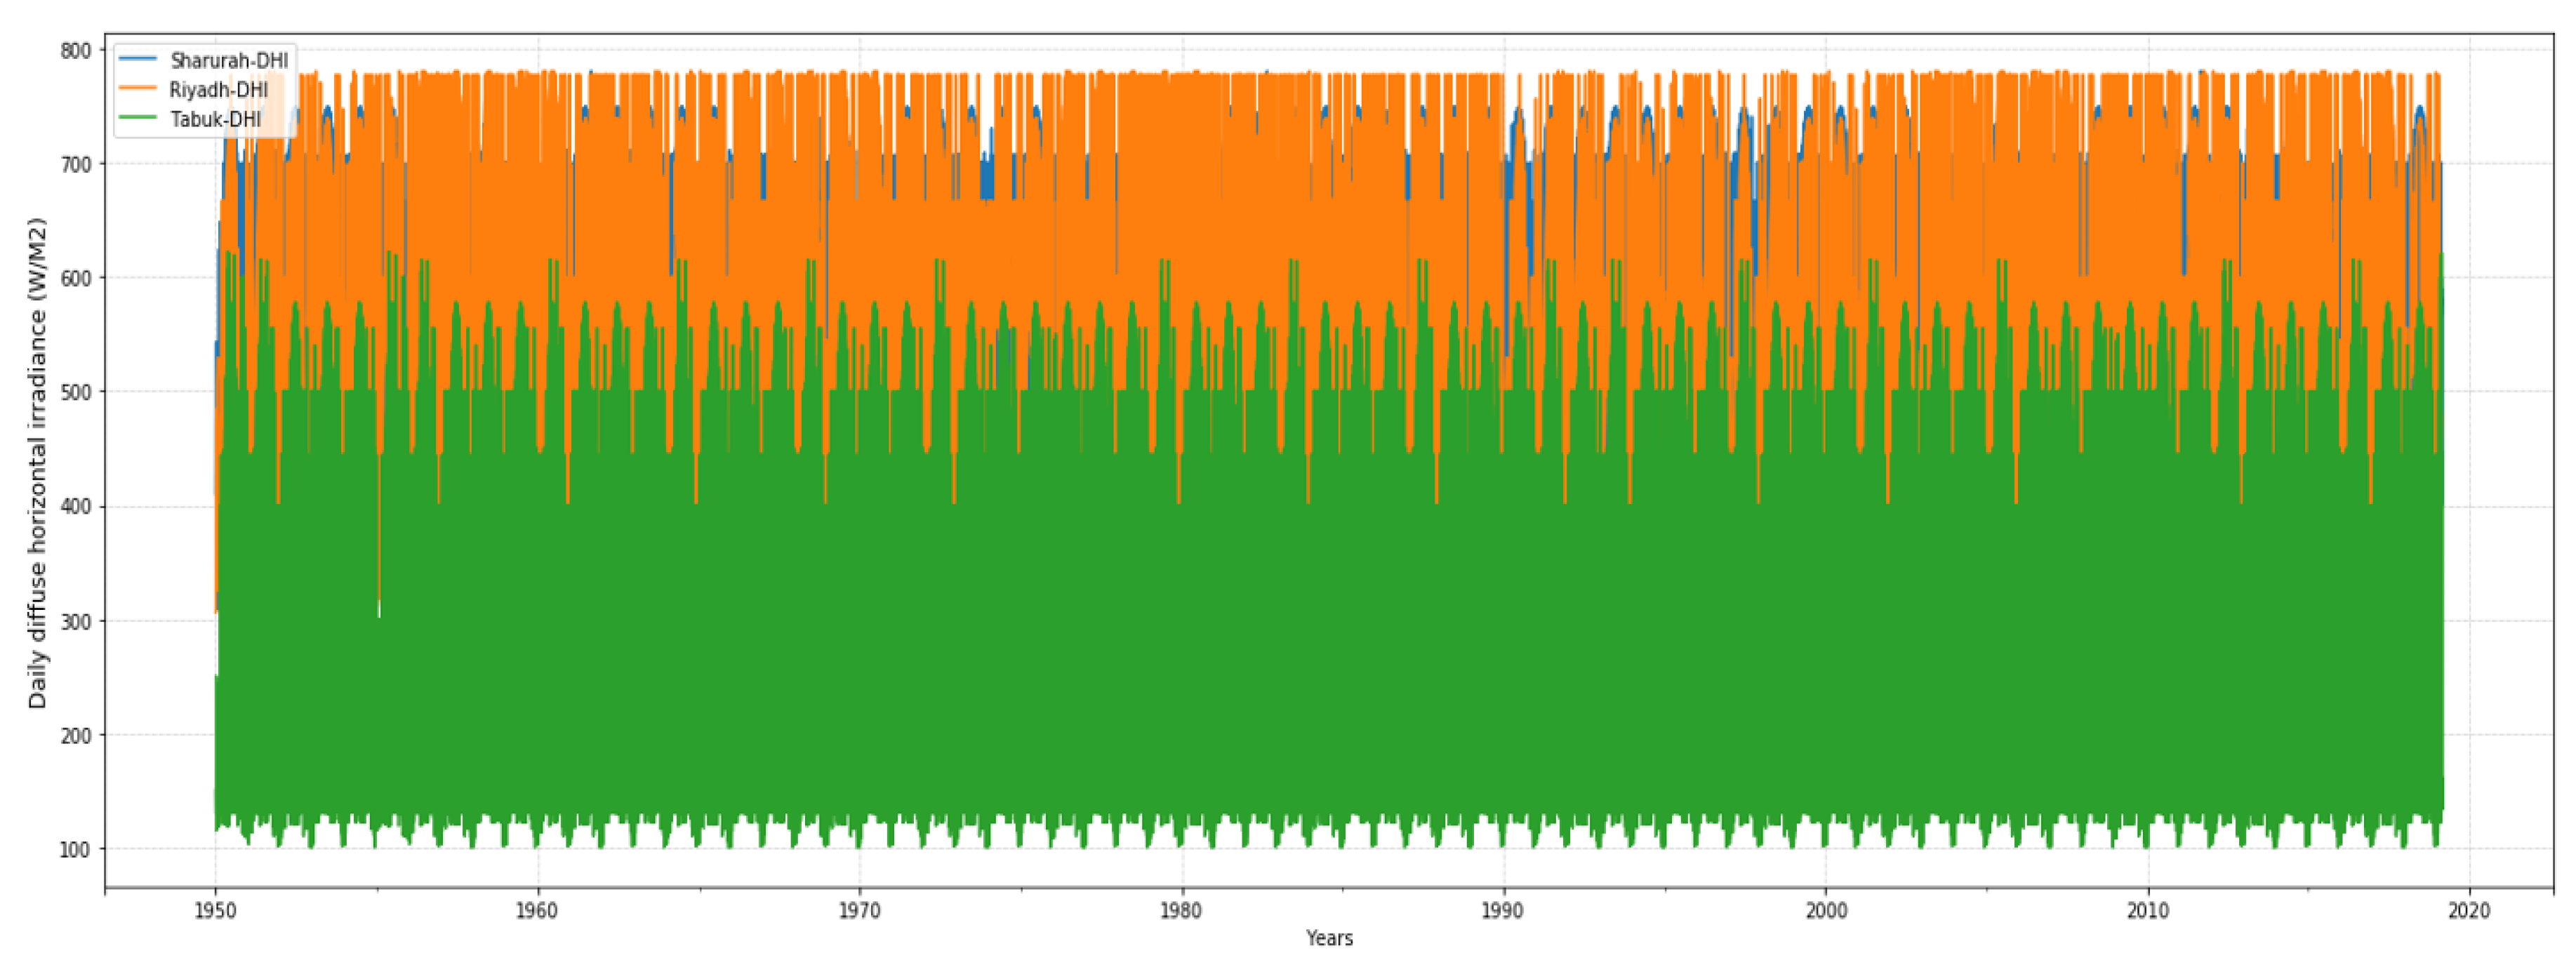Screen dimensions: 2576x977
Task: Click the Sharurah-DHI legend label
Action: [x=229, y=61]
